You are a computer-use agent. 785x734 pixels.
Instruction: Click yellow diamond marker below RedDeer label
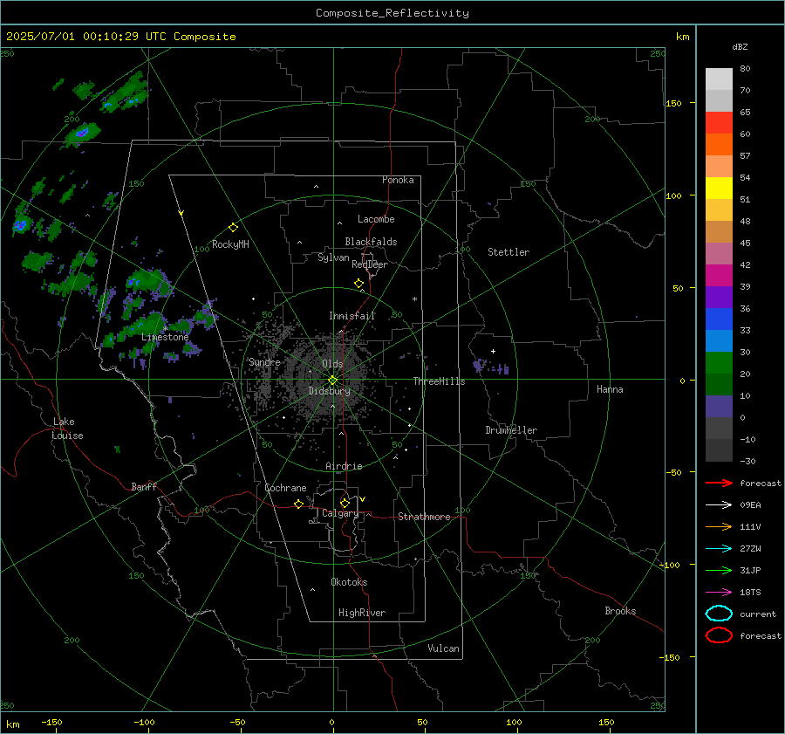click(358, 284)
